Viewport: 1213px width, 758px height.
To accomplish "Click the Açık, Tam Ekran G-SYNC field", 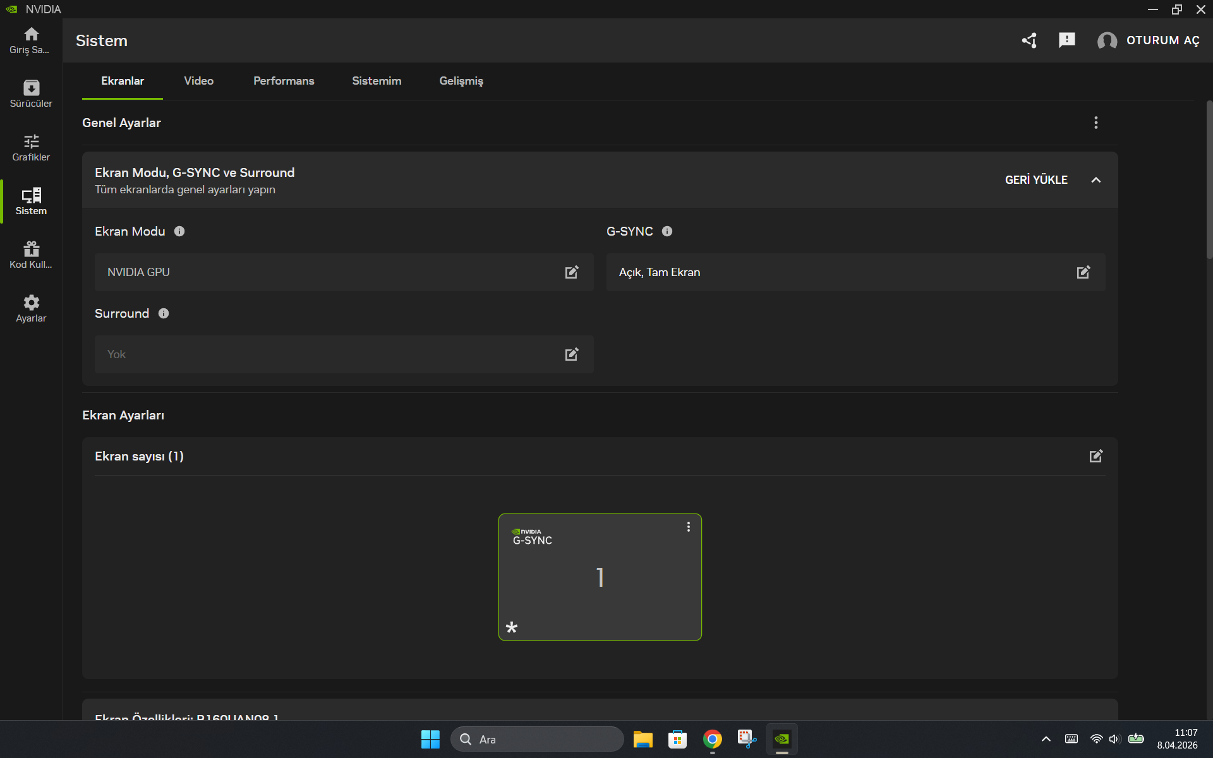I will [x=856, y=272].
